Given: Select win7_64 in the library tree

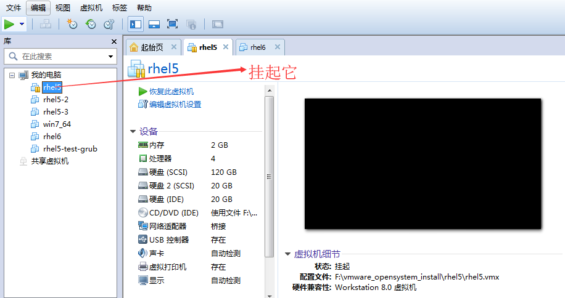Looking at the screenshot, I should click(x=57, y=124).
